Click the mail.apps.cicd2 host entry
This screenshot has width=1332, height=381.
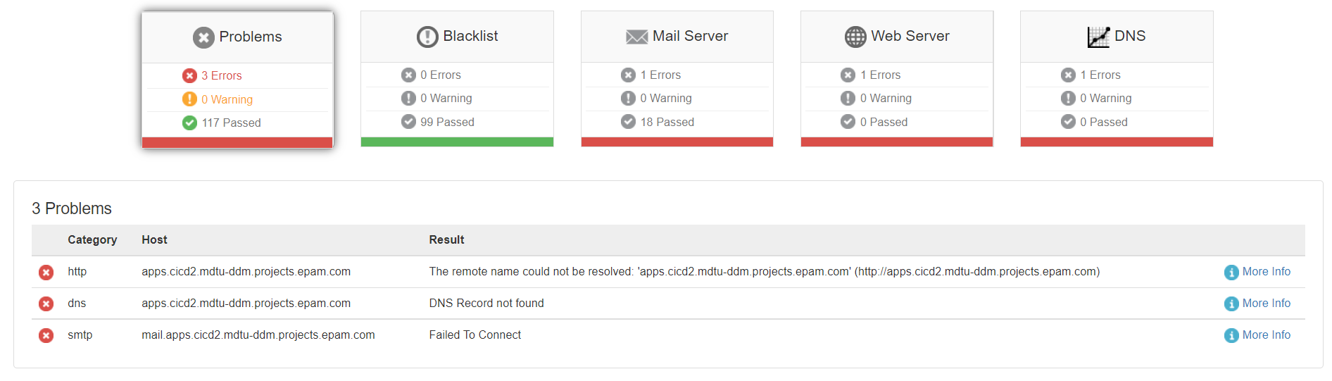click(x=258, y=335)
